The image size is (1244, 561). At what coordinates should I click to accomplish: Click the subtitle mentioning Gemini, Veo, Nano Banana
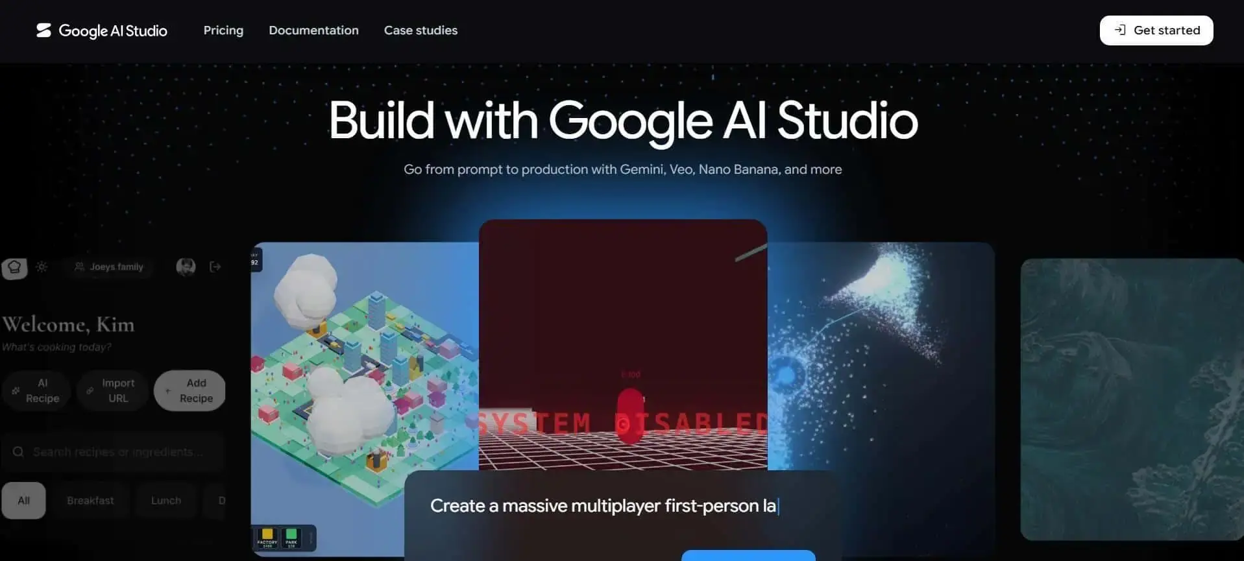tap(623, 169)
